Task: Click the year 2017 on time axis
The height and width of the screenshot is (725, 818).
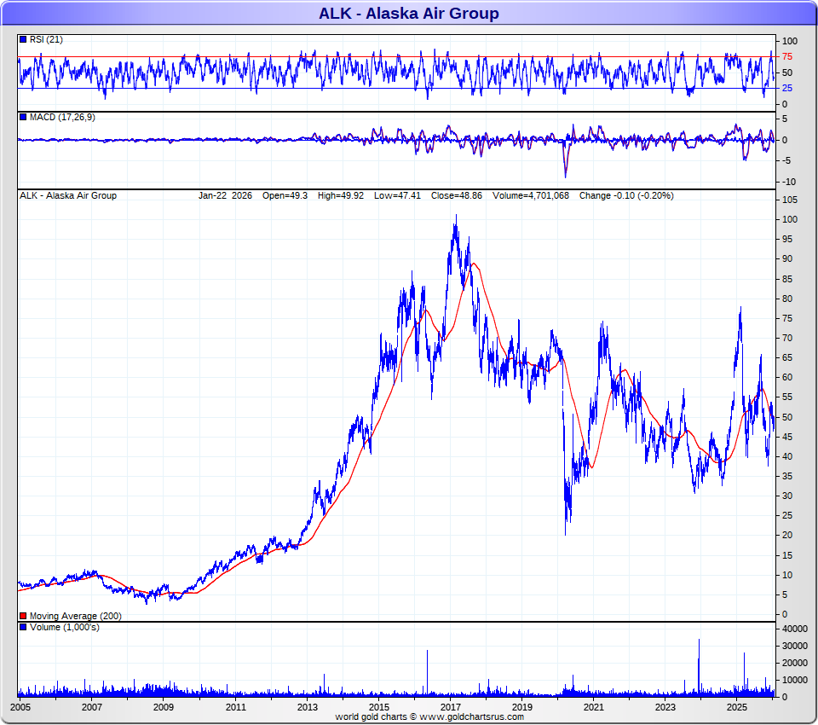Action: (451, 707)
